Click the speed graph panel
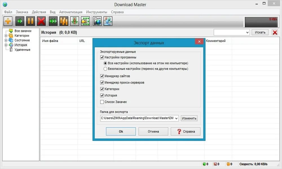 [261, 22]
